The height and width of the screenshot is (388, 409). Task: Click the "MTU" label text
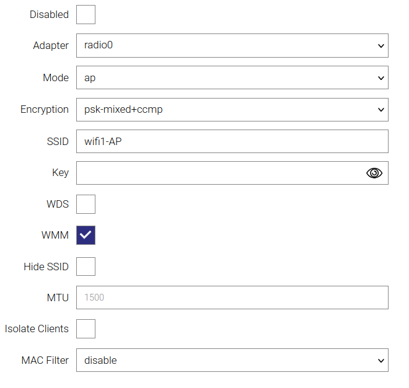click(58, 298)
